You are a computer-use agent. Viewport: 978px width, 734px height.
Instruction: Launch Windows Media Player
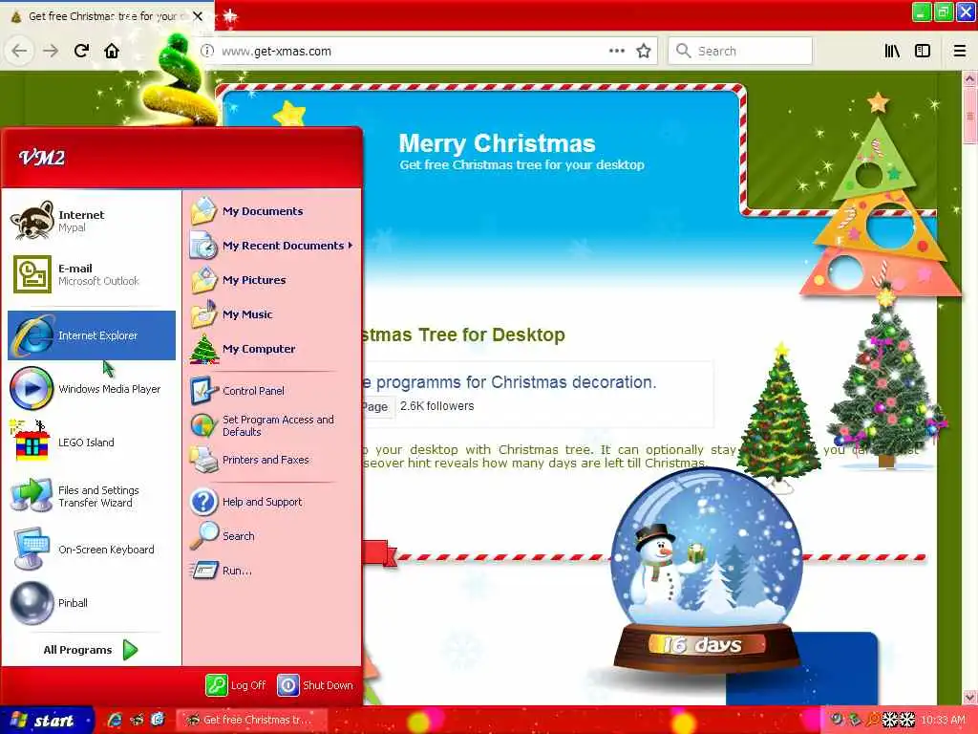pos(92,388)
